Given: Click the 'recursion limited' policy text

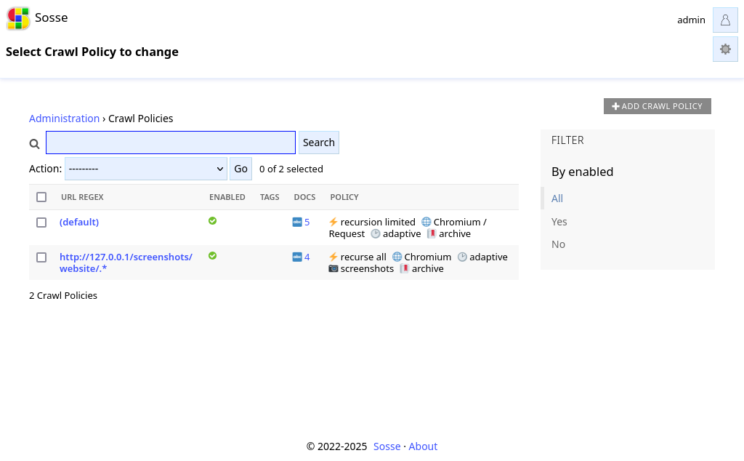Looking at the screenshot, I should 378,223.
